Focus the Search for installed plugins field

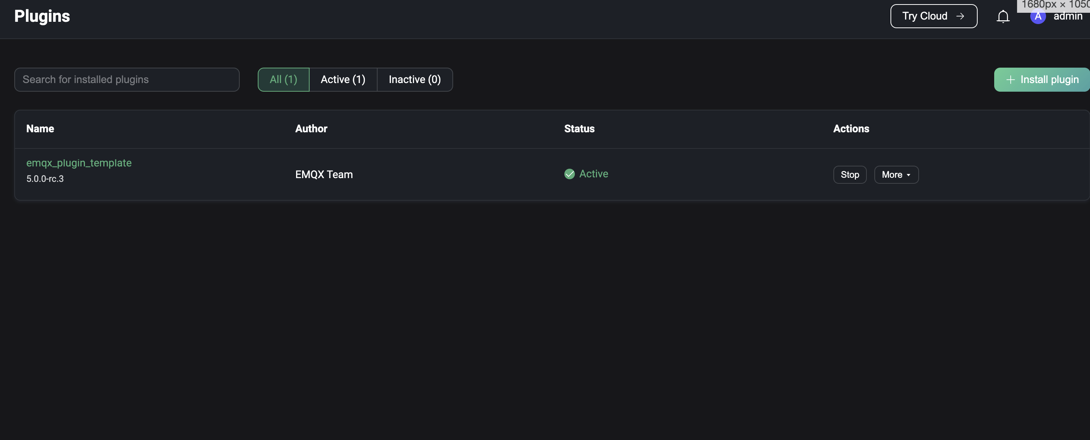point(127,80)
